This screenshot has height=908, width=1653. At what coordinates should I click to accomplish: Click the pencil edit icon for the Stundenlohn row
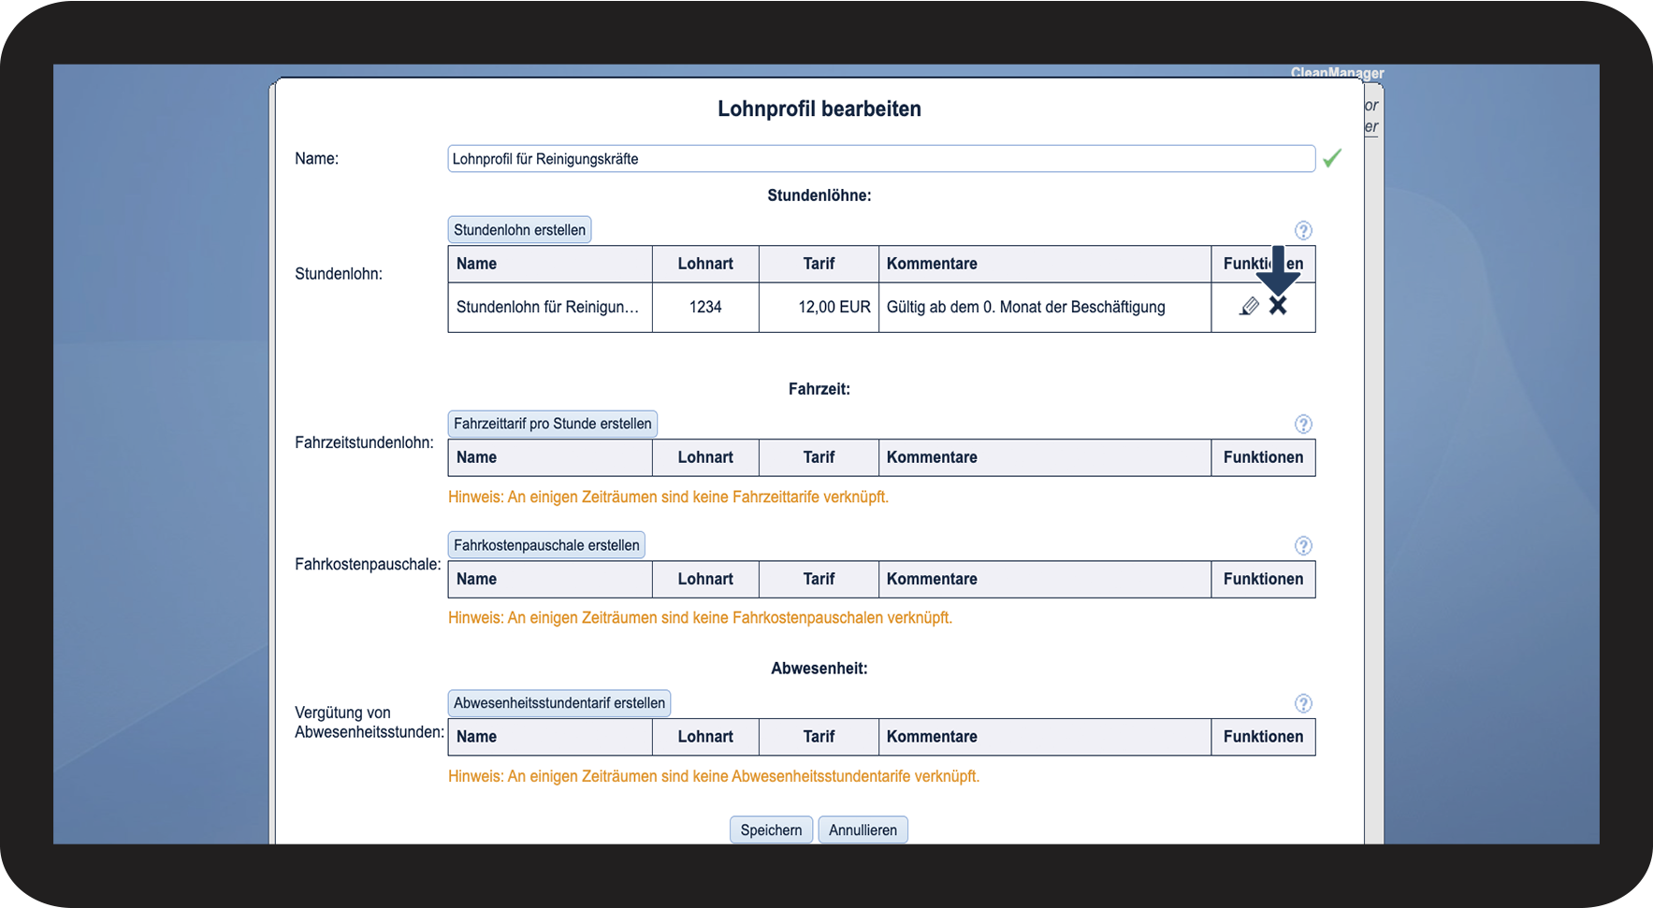click(x=1249, y=307)
